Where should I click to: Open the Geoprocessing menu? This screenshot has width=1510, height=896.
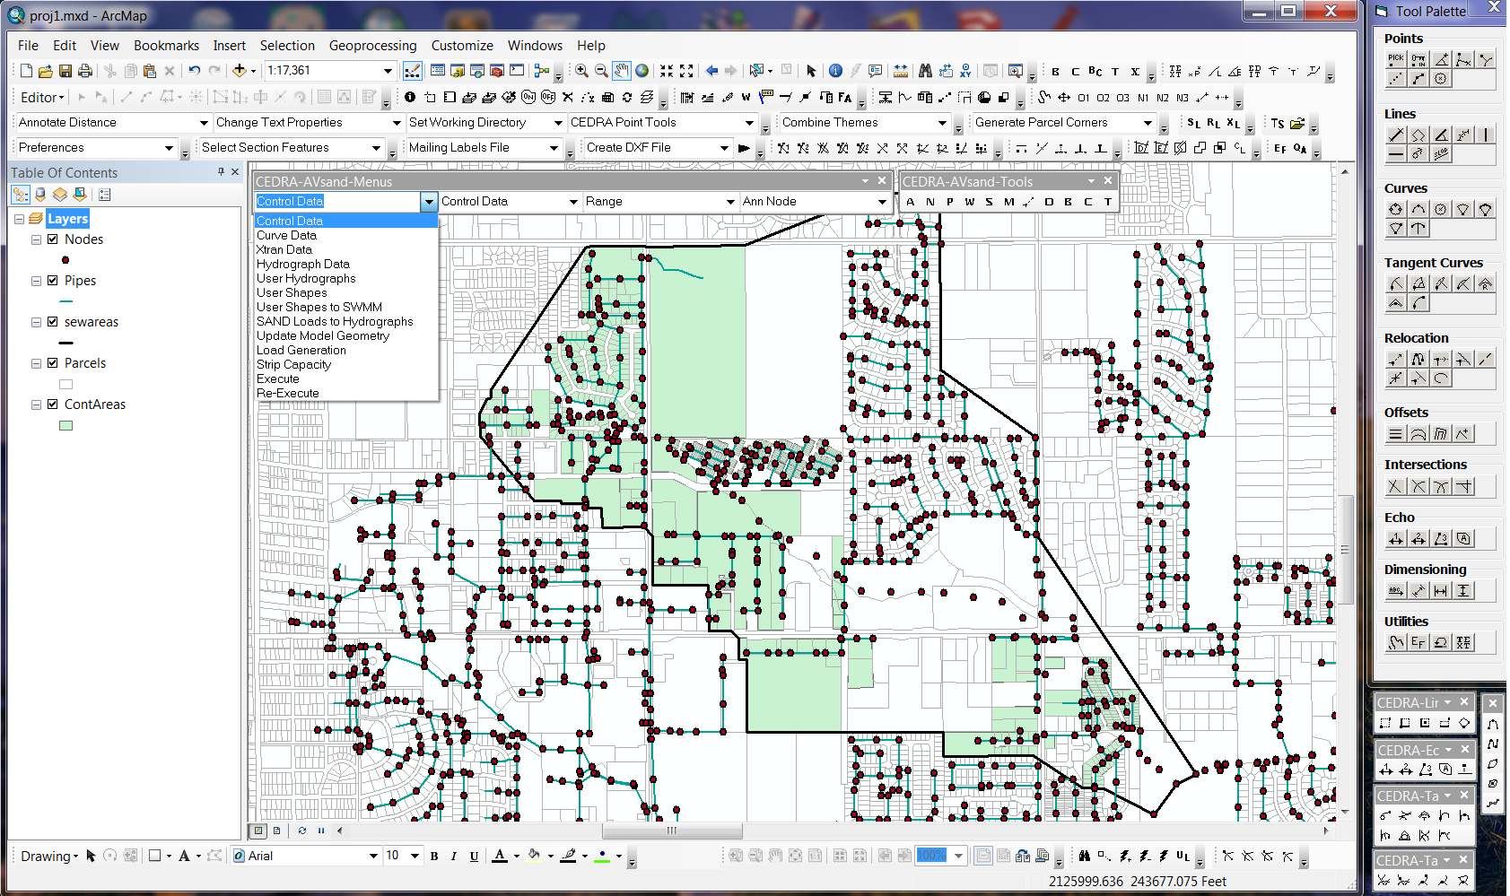tap(372, 46)
